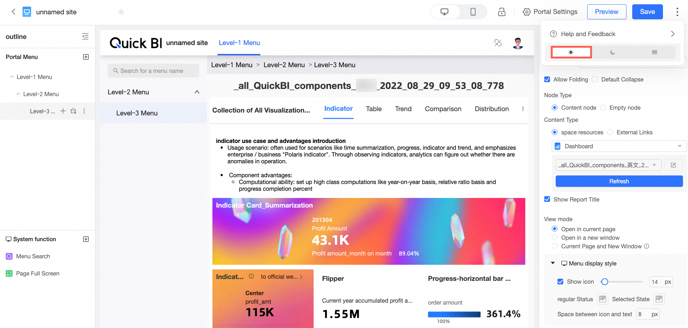Focus the Search for a menu name field
Screen dimensions: 688x328
[x=153, y=71]
